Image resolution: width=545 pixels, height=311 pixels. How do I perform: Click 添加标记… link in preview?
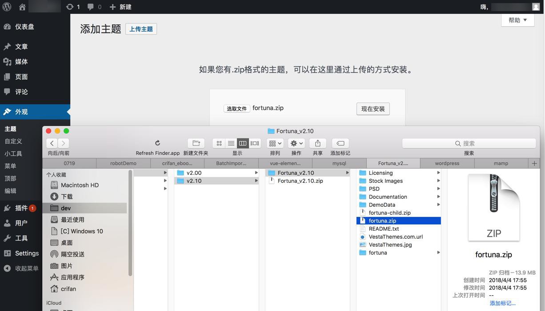coord(503,303)
